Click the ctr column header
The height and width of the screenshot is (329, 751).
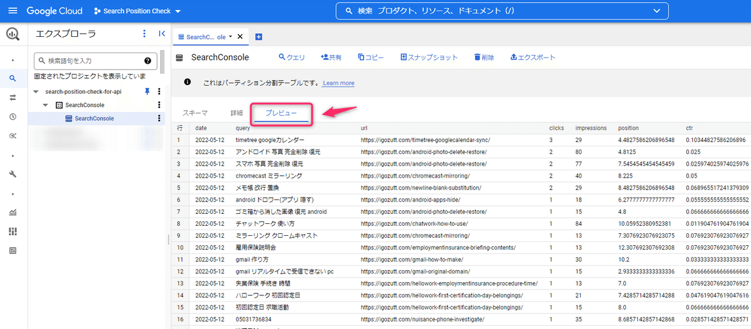pos(689,128)
